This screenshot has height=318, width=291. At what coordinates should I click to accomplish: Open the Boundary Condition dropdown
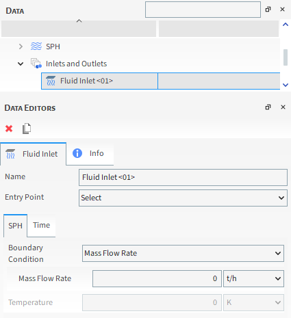coord(183,253)
